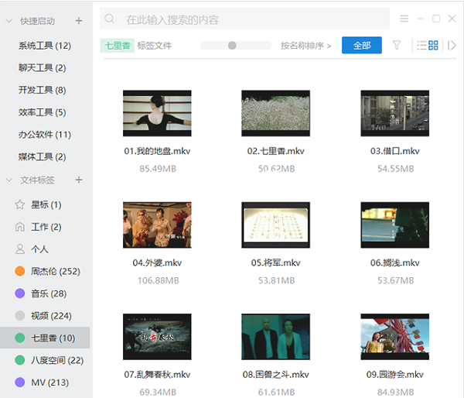The image size is (464, 398).
Task: Click the blue 全部 button
Action: [x=362, y=46]
